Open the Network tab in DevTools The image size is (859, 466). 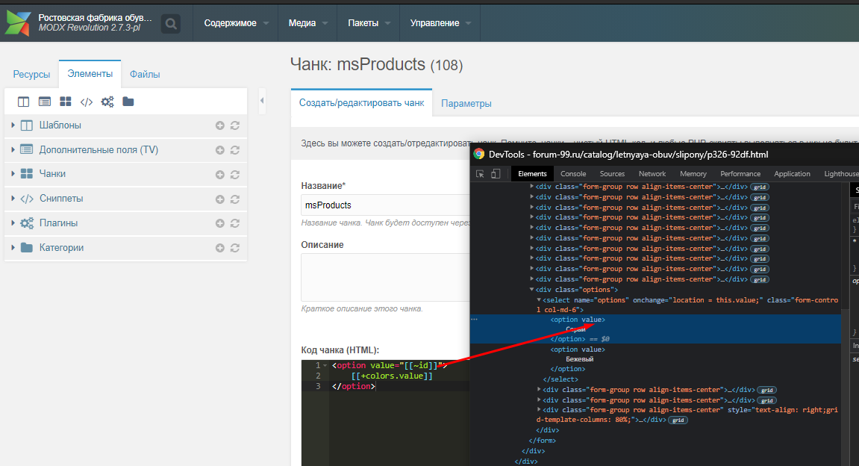[652, 174]
